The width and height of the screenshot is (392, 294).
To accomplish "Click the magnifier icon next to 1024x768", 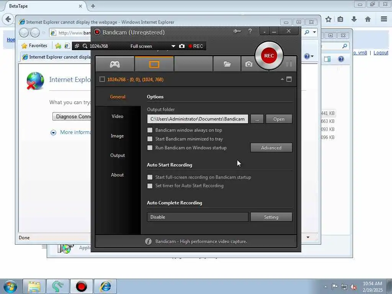I will pos(85,46).
